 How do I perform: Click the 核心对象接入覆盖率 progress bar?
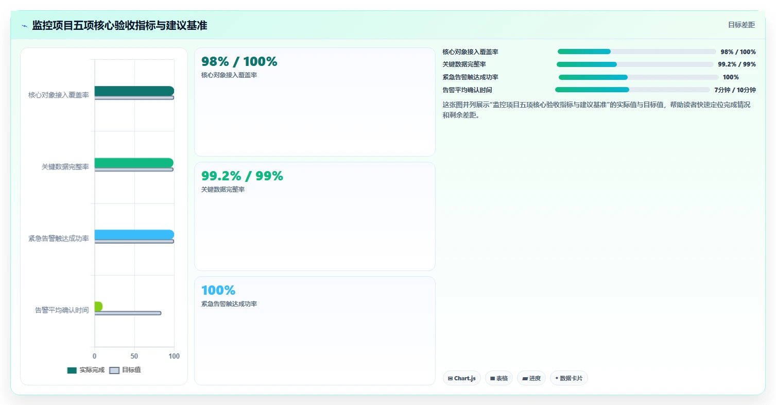click(x=636, y=52)
